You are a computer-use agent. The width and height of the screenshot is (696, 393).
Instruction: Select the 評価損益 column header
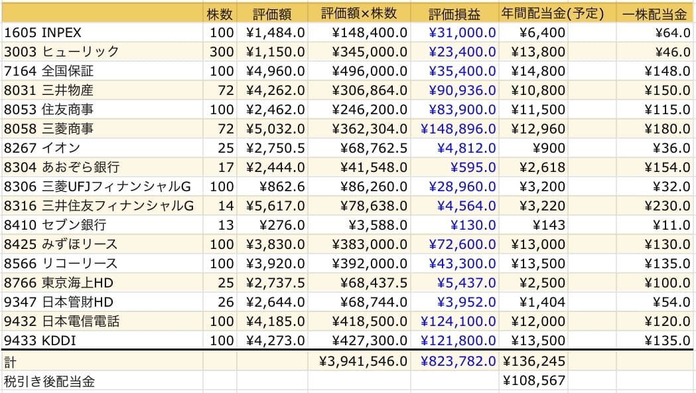tap(454, 14)
